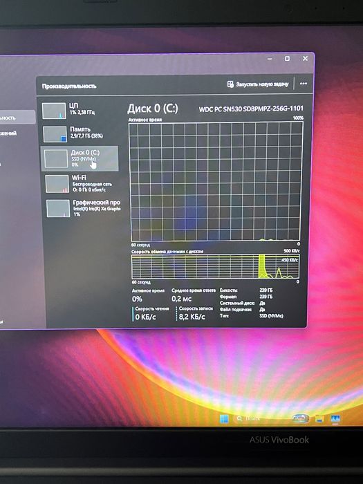This screenshot has height=484, width=363.
Task: Click the oval widget icon on taskbar
Action: point(301,418)
